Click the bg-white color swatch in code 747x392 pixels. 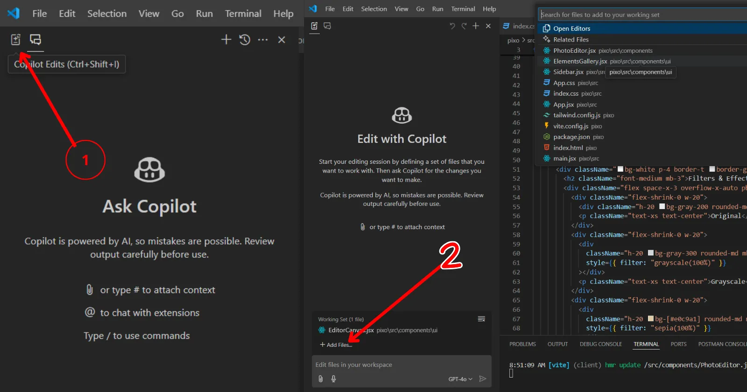[620, 169]
